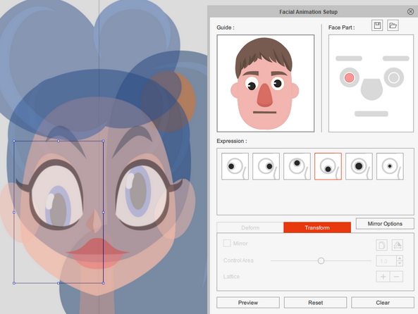Enable the Mirror checkbox
This screenshot has height=314, width=418.
(227, 243)
